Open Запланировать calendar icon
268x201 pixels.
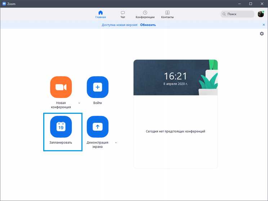coord(61,127)
